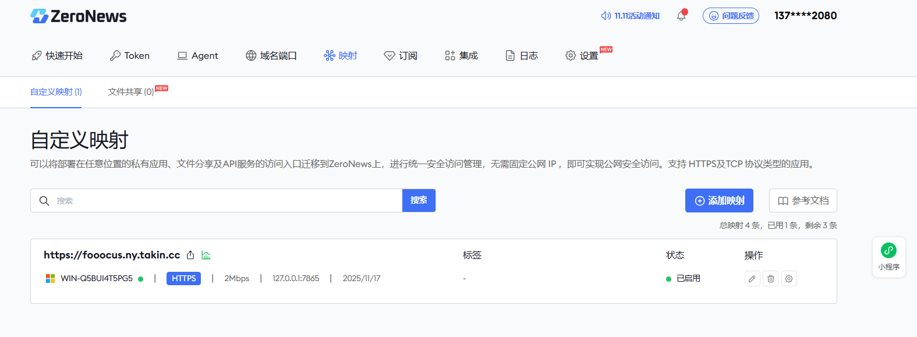
Task: Go to the Token menu
Action: [x=130, y=55]
